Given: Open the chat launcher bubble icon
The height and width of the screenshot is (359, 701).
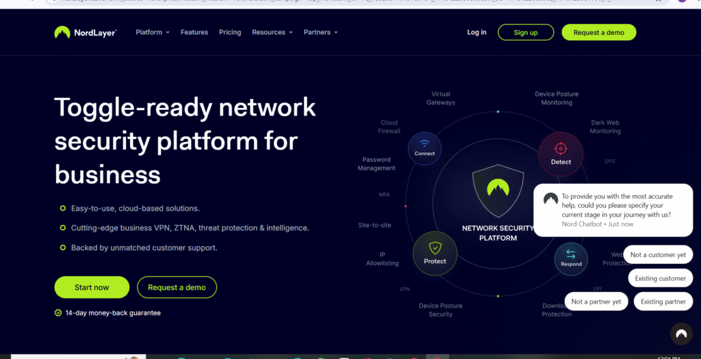Looking at the screenshot, I should point(681,334).
